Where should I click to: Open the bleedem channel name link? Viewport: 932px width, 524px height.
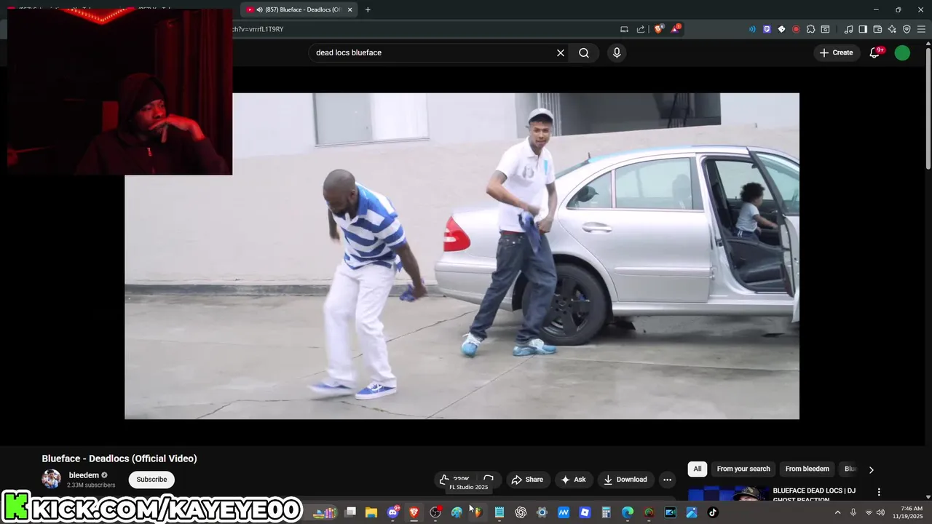[84, 475]
